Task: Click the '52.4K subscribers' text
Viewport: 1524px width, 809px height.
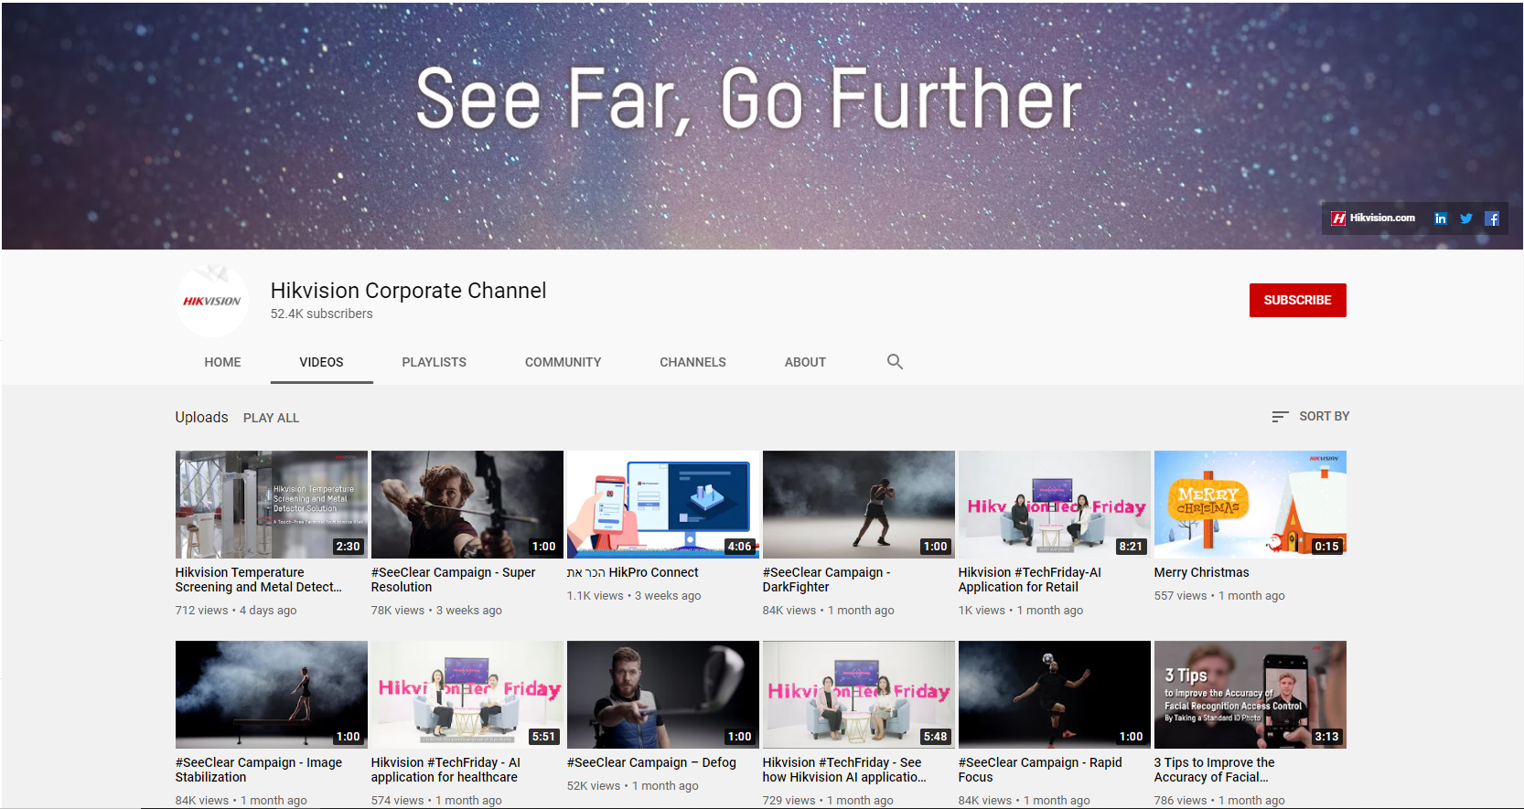Action: click(x=322, y=314)
